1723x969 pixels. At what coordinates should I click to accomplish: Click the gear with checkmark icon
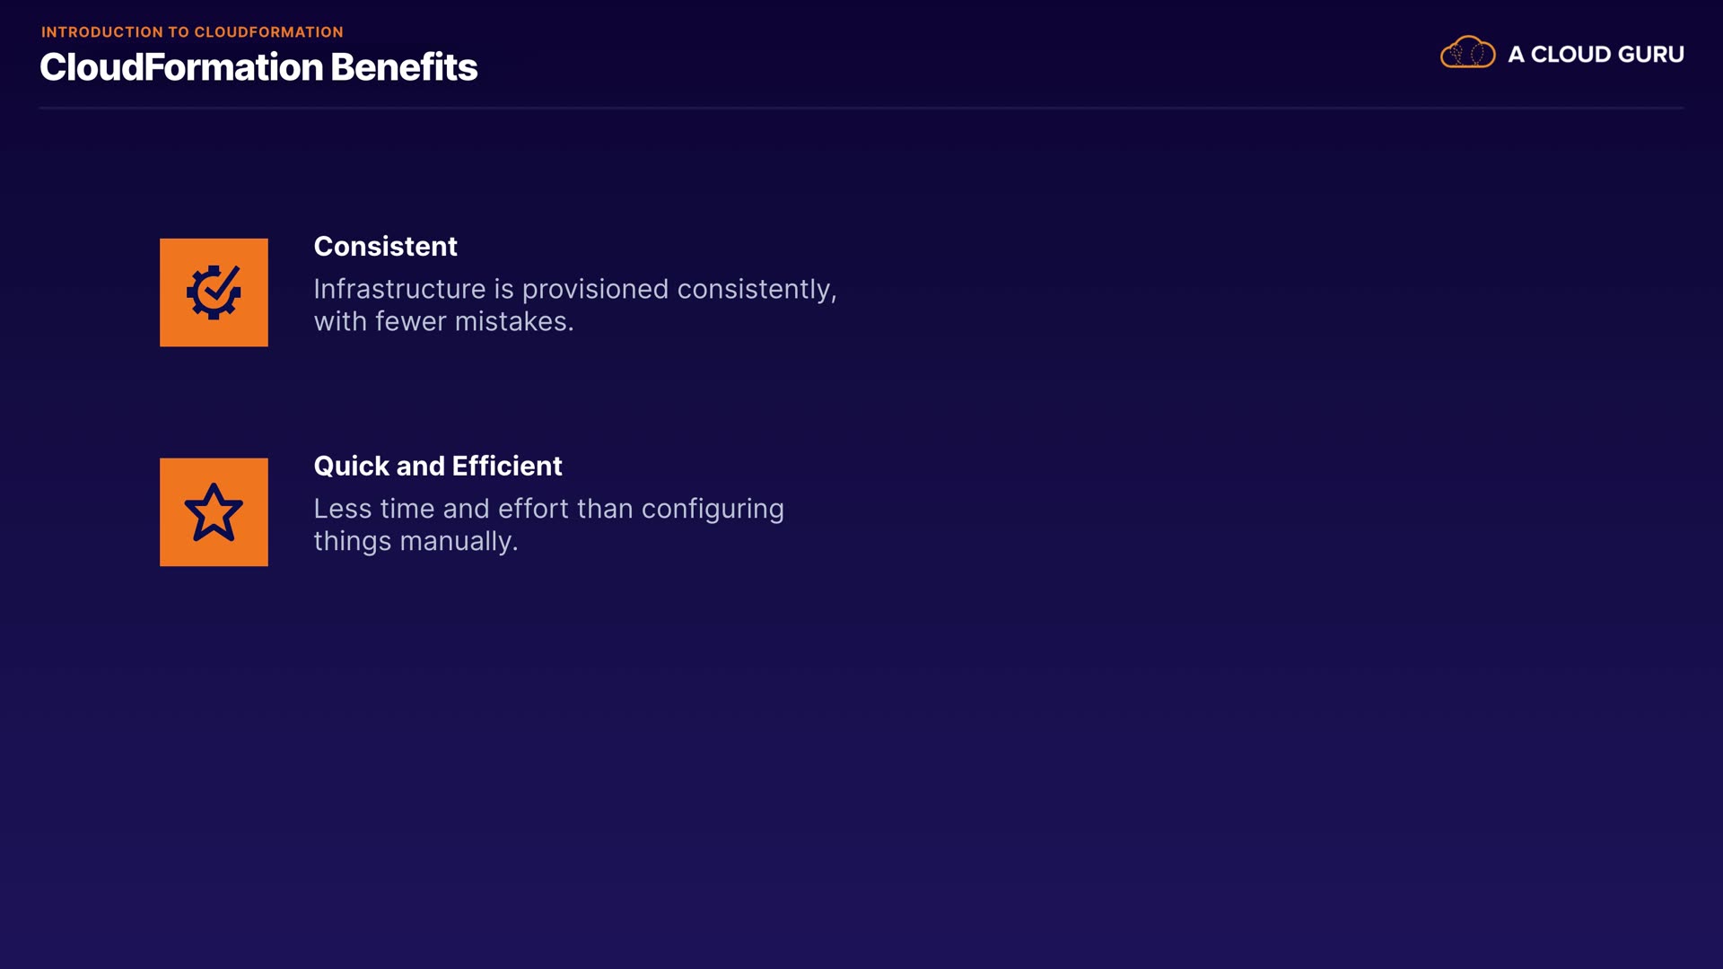(214, 292)
